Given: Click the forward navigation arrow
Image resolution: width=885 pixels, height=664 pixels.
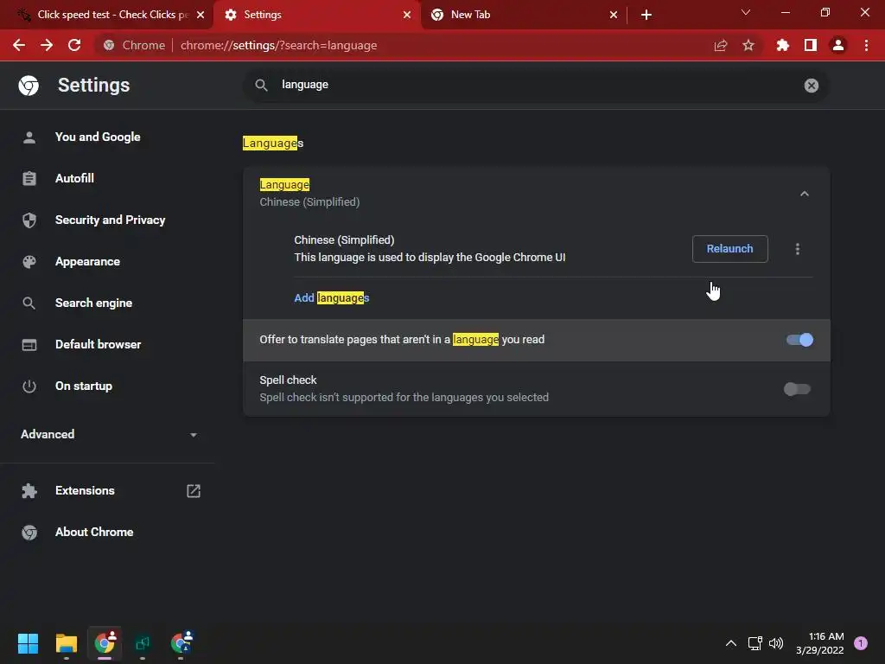Looking at the screenshot, I should click(47, 45).
